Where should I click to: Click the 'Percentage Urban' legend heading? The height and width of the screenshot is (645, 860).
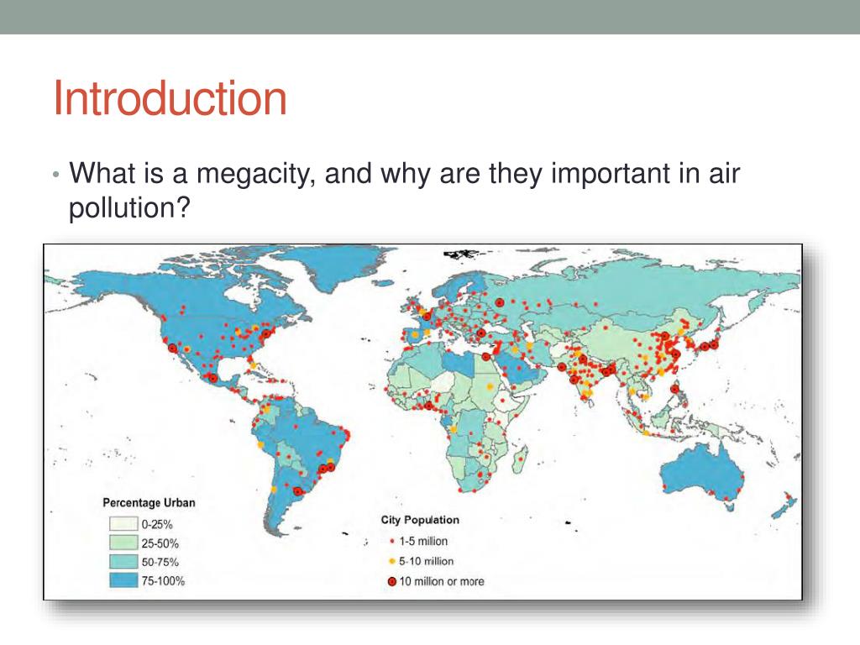tap(149, 503)
